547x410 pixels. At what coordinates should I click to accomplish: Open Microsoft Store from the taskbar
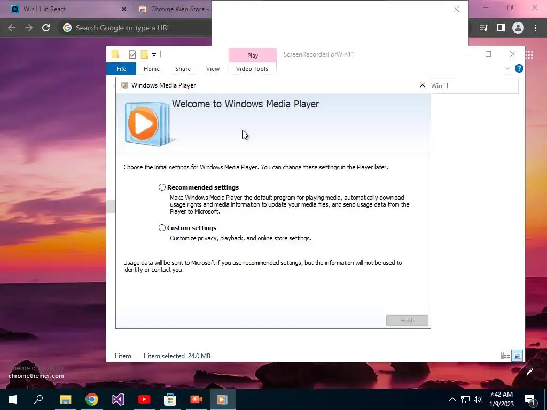coord(170,399)
